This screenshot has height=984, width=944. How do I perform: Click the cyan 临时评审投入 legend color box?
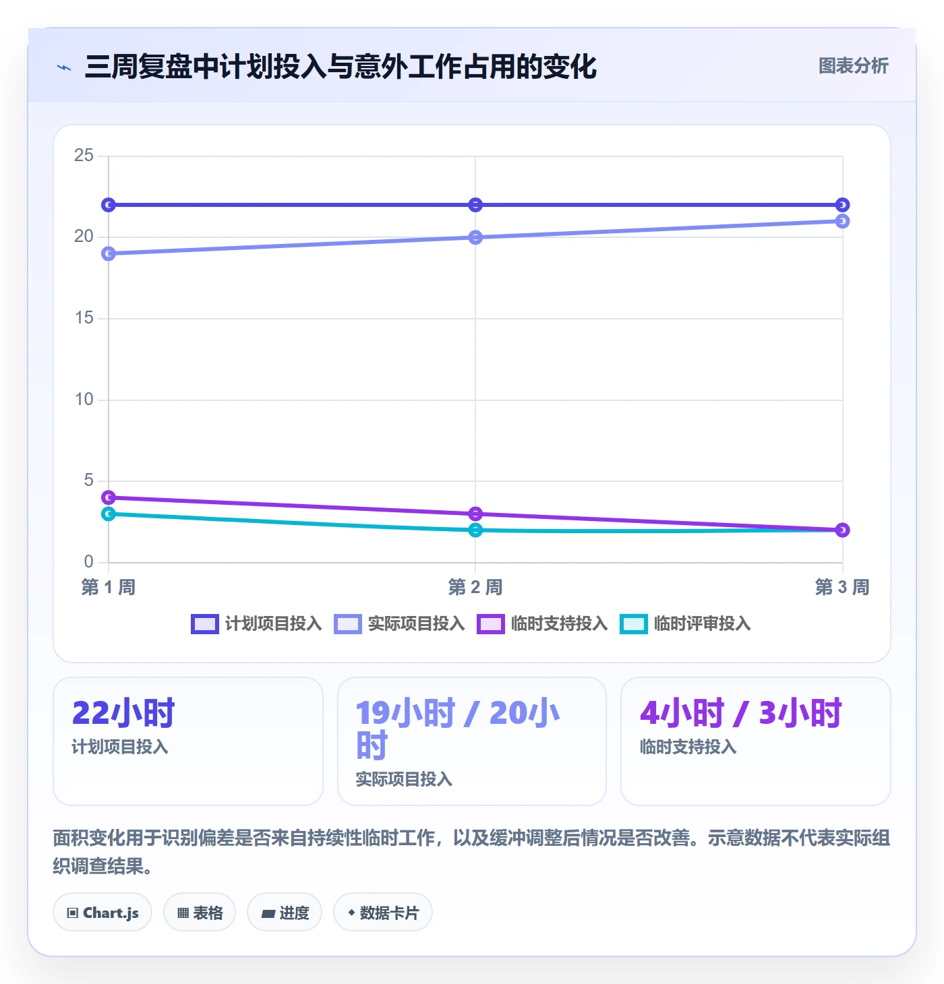coord(634,624)
